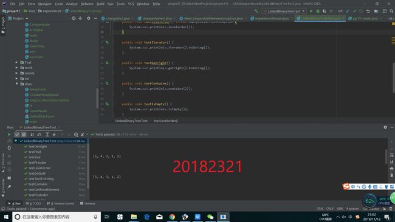395x222 pixels.
Task: Click the Git revert arrow icon
Action: (x=368, y=11)
